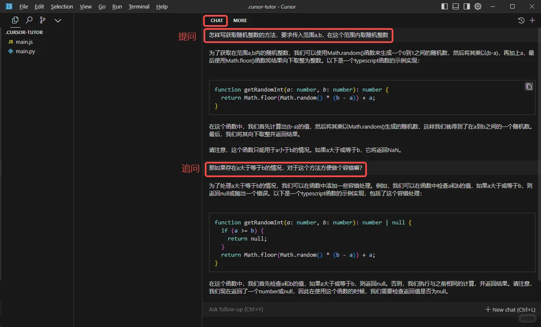Toggle the secondary sidebar visibility

point(466,6)
